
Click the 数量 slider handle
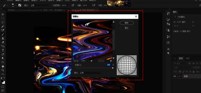click(x=113, y=68)
